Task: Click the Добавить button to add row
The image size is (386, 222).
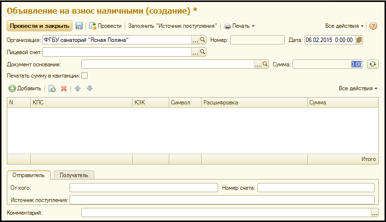Action: click(x=25, y=88)
